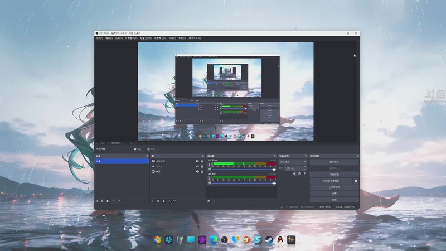This screenshot has height=251, width=446.
Task: Toggle lock on the first source
Action: [202, 161]
